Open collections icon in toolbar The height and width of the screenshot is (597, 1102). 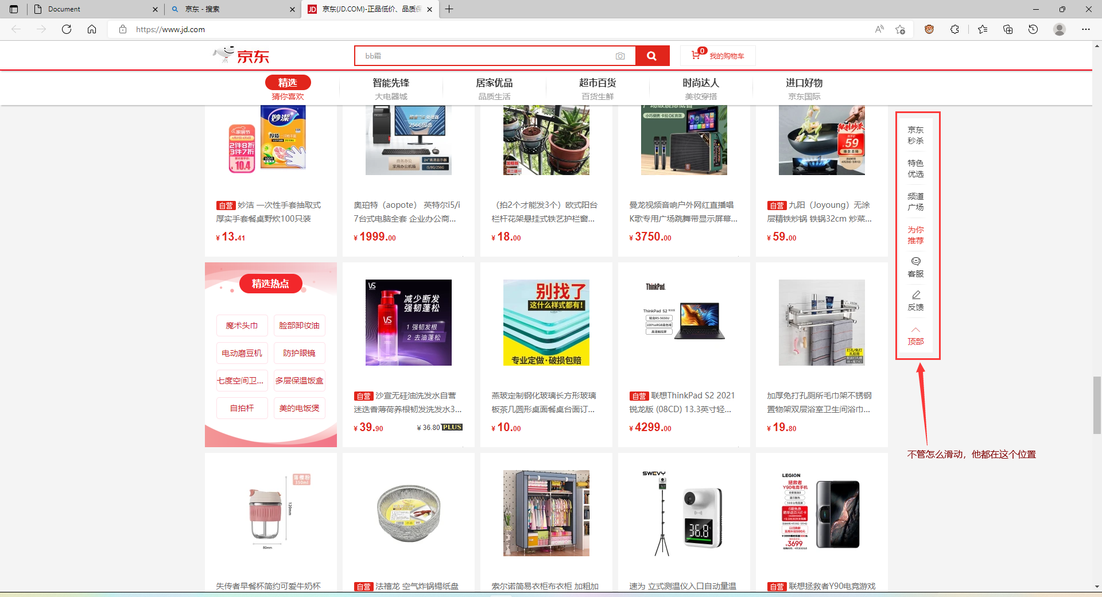pyautogui.click(x=1008, y=29)
